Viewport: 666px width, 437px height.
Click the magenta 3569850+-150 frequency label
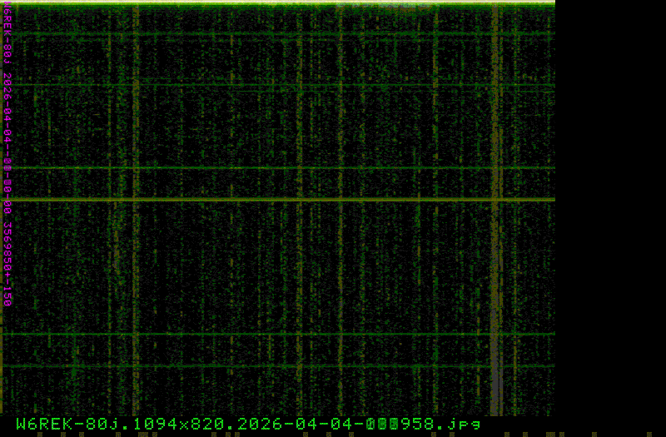pyautogui.click(x=7, y=263)
